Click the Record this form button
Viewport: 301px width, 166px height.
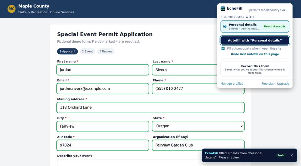pos(255,69)
